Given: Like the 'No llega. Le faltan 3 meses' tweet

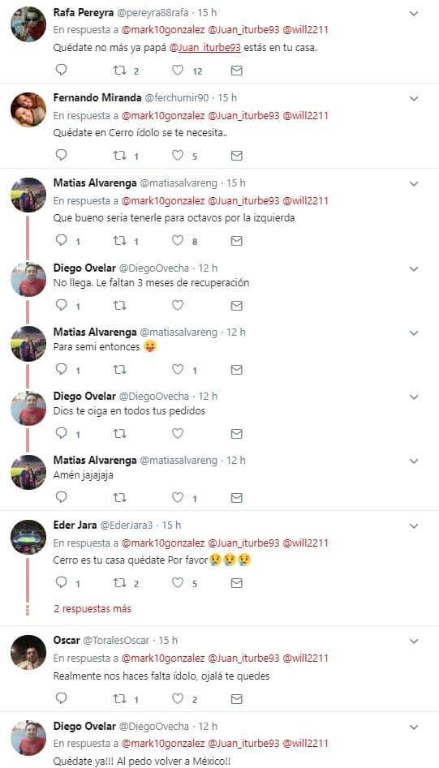Looking at the screenshot, I should (178, 305).
